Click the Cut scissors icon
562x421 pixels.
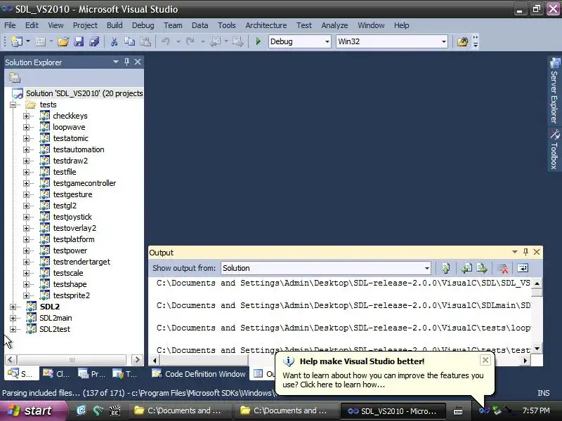pyautogui.click(x=114, y=41)
